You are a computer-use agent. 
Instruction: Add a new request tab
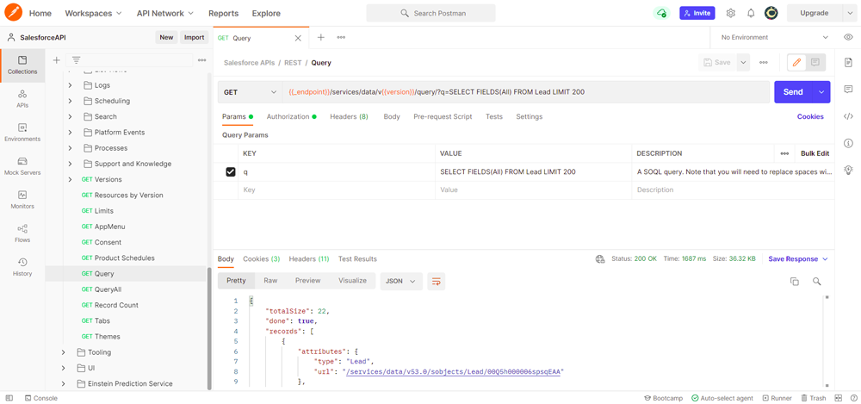[x=321, y=37]
